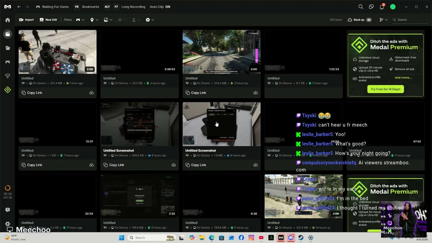Open the 3:39:53 clip thumbnail
432x243 pixels.
(x=139, y=52)
